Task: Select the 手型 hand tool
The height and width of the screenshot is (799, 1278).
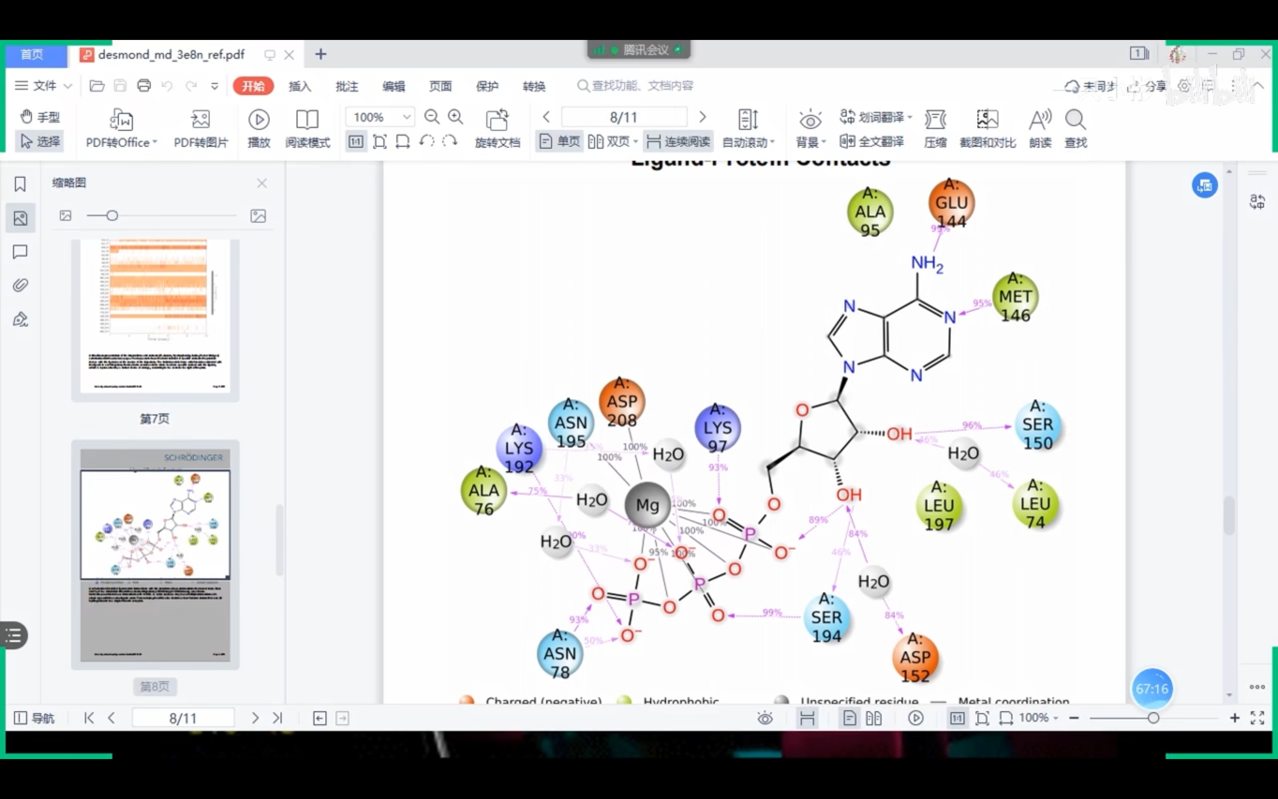Action: pyautogui.click(x=39, y=117)
